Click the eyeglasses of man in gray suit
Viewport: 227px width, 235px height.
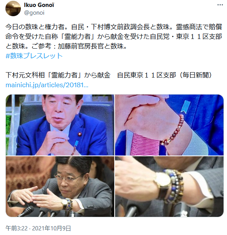coord(69,179)
